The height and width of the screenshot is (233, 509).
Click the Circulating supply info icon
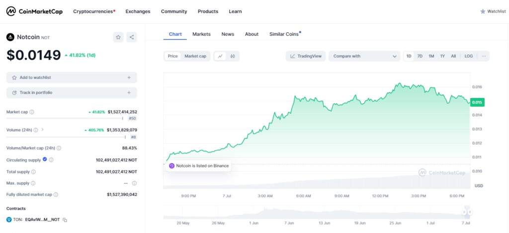[x=51, y=160]
